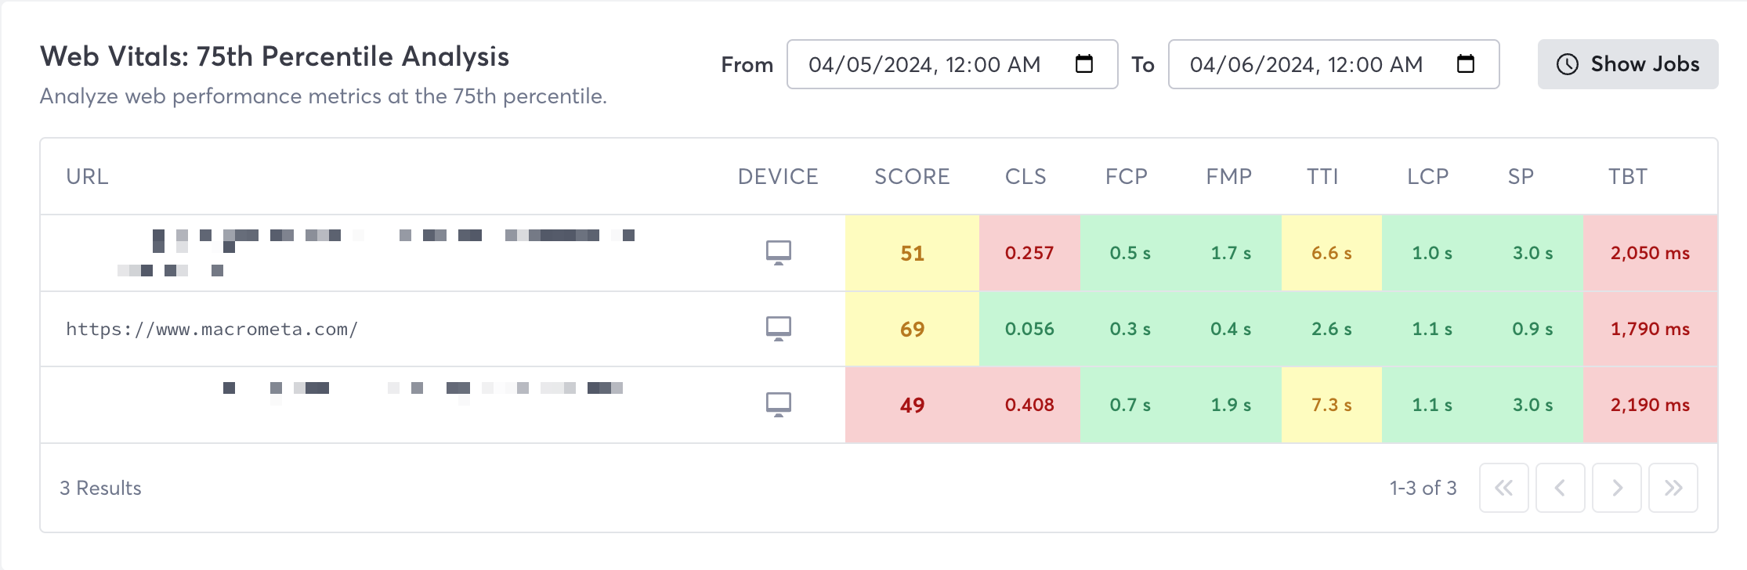The image size is (1747, 570).
Task: Sort results by the CLS column
Action: [x=1027, y=176]
